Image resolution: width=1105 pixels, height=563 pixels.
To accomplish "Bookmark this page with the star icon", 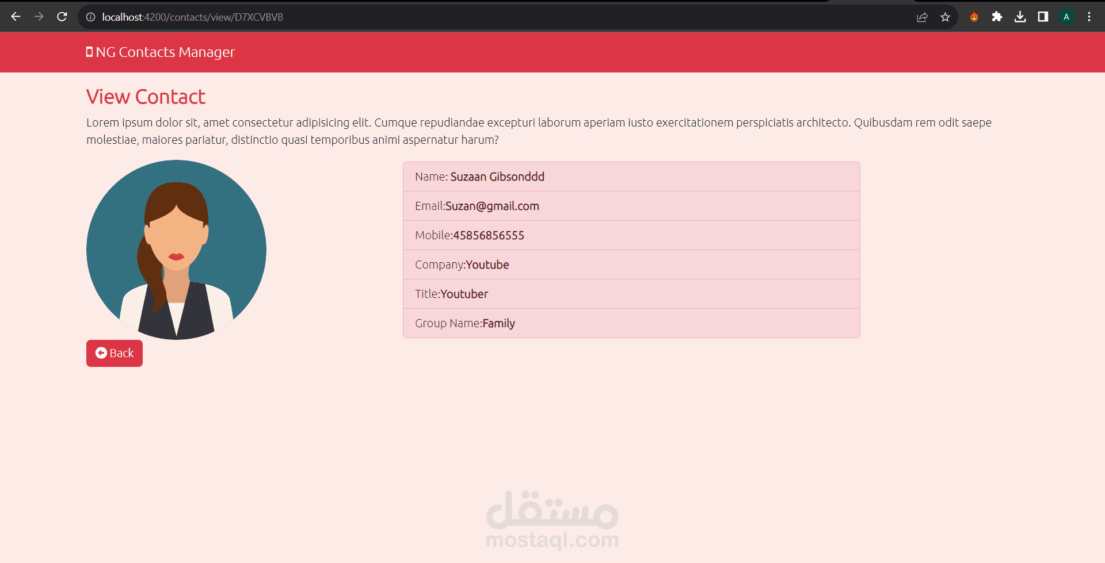I will tap(945, 17).
